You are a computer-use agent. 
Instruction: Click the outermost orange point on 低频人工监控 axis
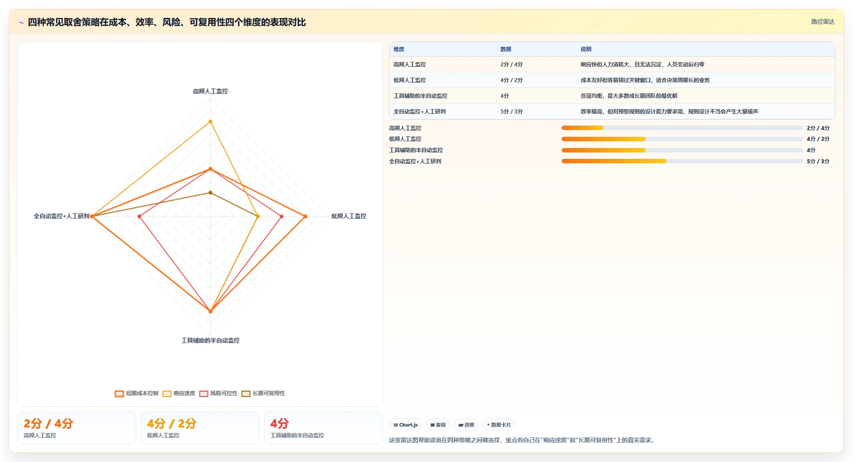click(305, 216)
